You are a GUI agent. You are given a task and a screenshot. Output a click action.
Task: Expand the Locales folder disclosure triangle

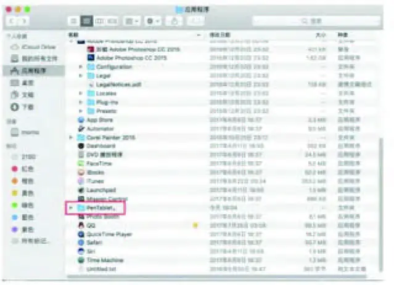pyautogui.click(x=80, y=94)
